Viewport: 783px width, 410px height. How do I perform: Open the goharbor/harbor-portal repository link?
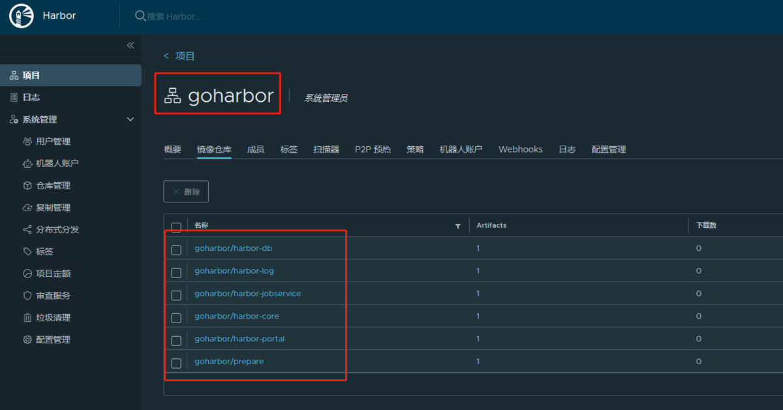tap(239, 339)
